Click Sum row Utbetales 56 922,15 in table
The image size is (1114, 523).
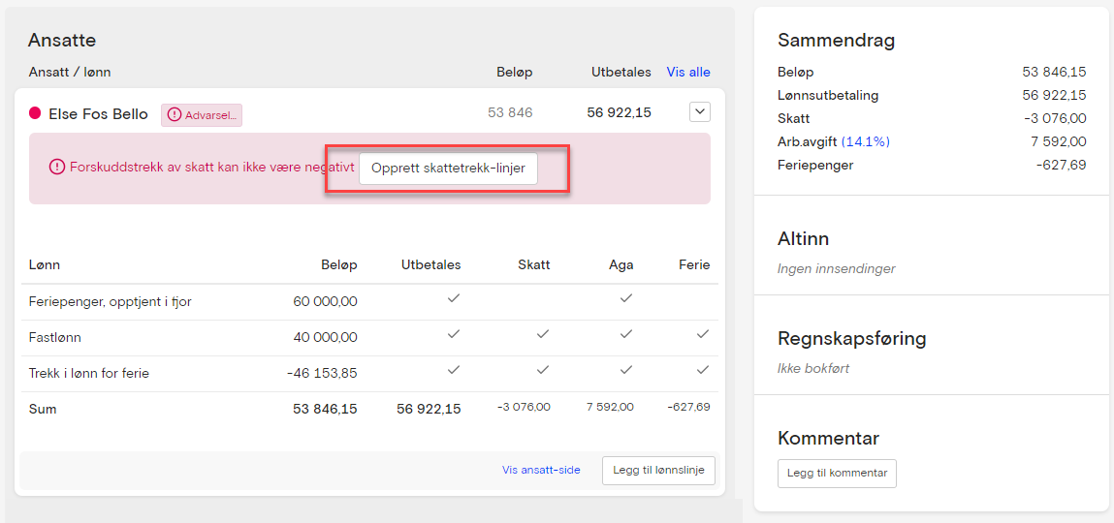429,409
